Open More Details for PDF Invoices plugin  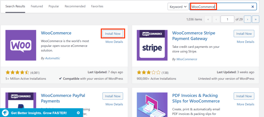coord(246,104)
